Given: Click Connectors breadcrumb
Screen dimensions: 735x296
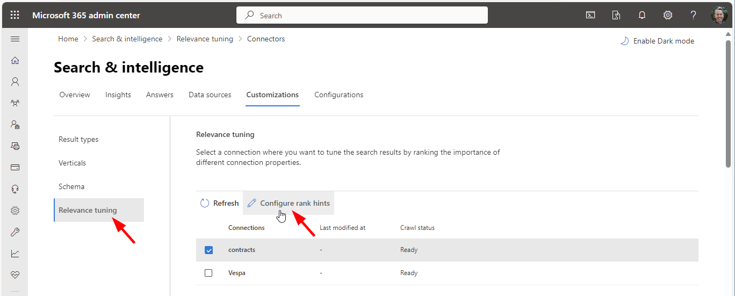Looking at the screenshot, I should tap(266, 39).
